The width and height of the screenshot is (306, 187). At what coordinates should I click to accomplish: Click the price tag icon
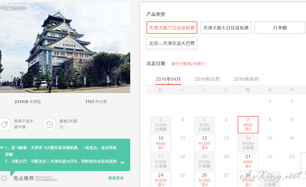(4, 124)
